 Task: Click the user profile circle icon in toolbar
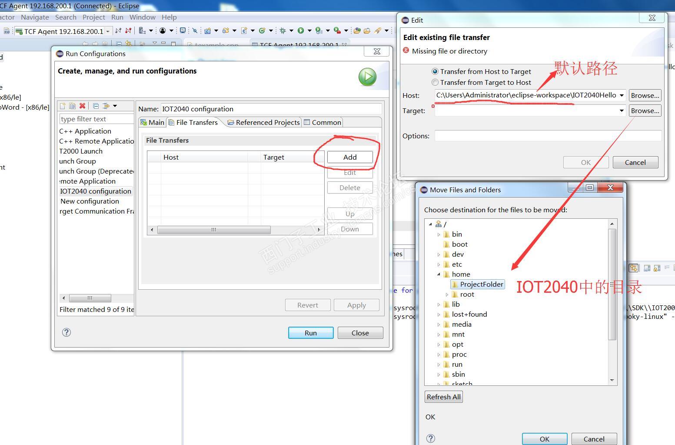163,30
